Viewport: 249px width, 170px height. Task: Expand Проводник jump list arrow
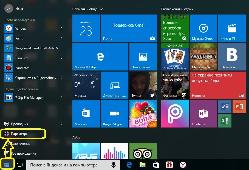click(x=62, y=124)
